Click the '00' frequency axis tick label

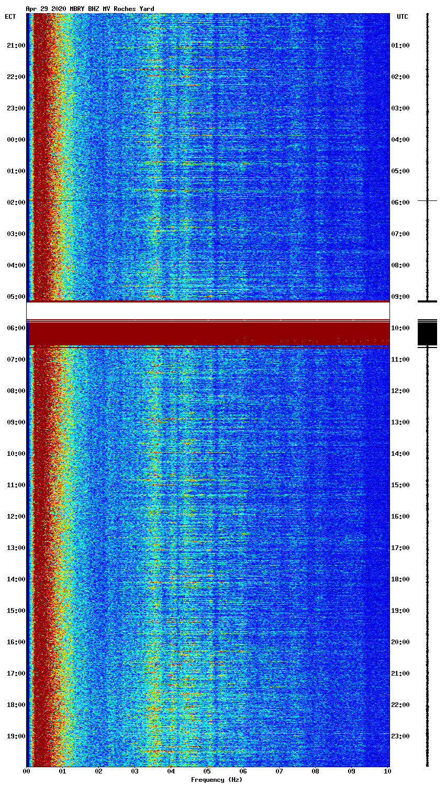click(x=27, y=771)
